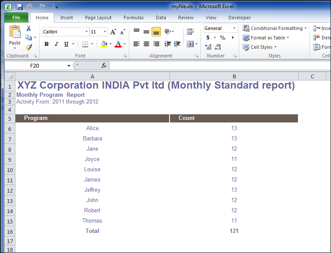Toggle Bold formatting
The height and width of the screenshot is (253, 331).
46,44
